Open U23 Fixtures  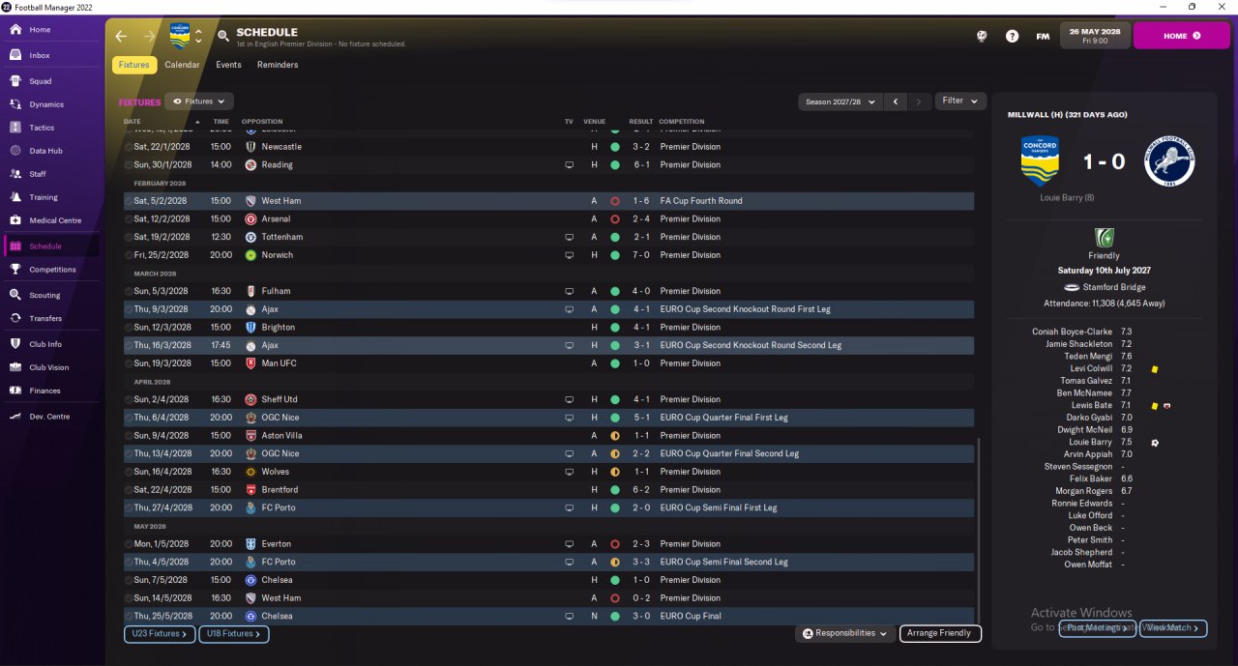(x=158, y=634)
